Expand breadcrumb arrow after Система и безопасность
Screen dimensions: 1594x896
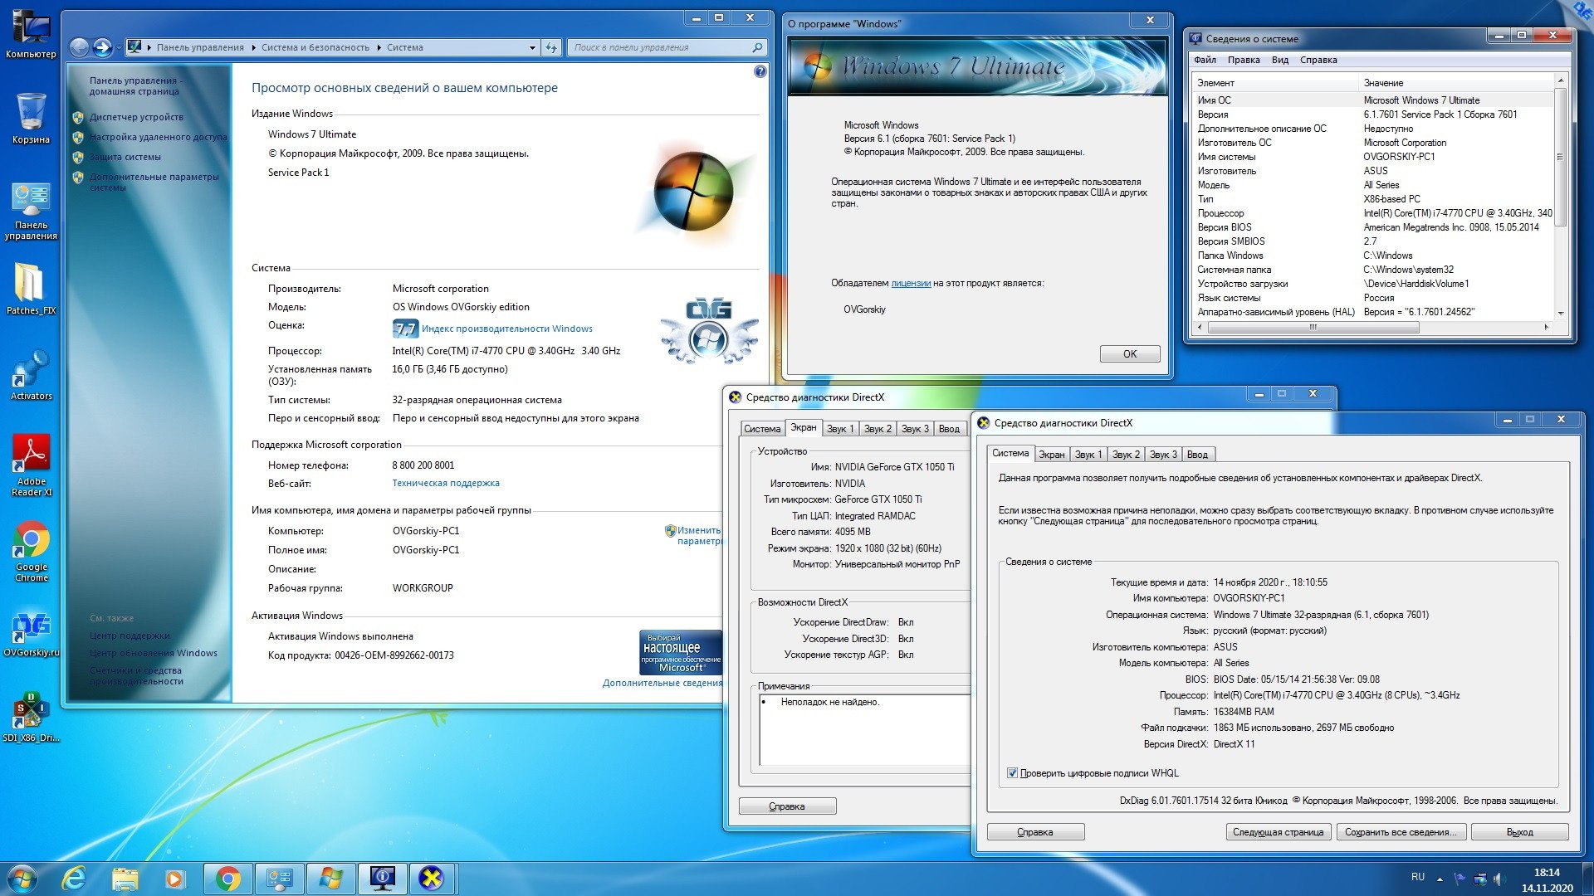pyautogui.click(x=379, y=47)
